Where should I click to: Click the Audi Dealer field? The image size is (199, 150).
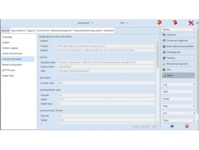click(x=106, y=100)
